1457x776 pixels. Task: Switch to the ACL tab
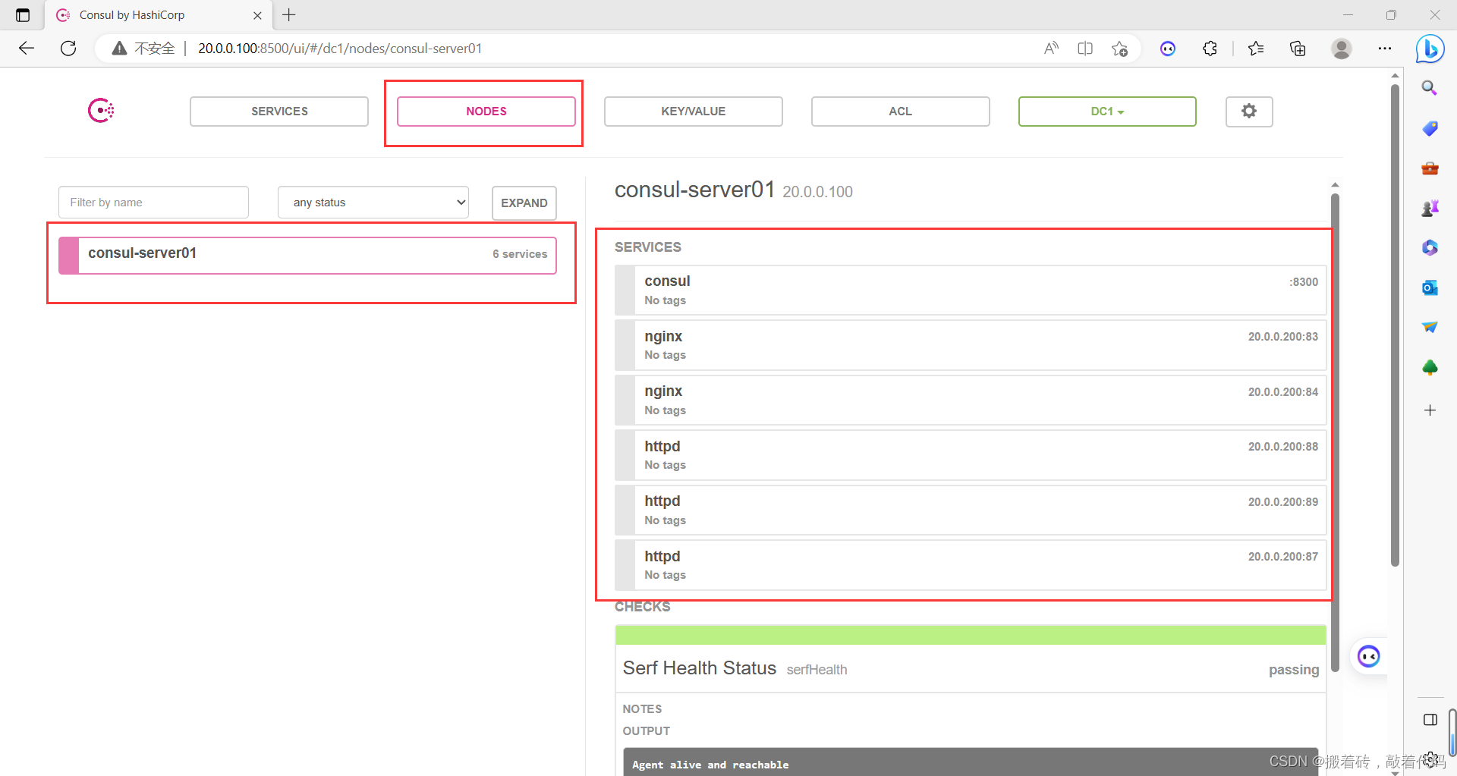pos(901,112)
